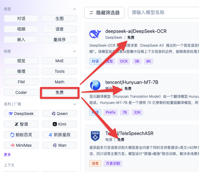Filter by 阶跃星辰 vendor

pyautogui.click(x=60, y=135)
